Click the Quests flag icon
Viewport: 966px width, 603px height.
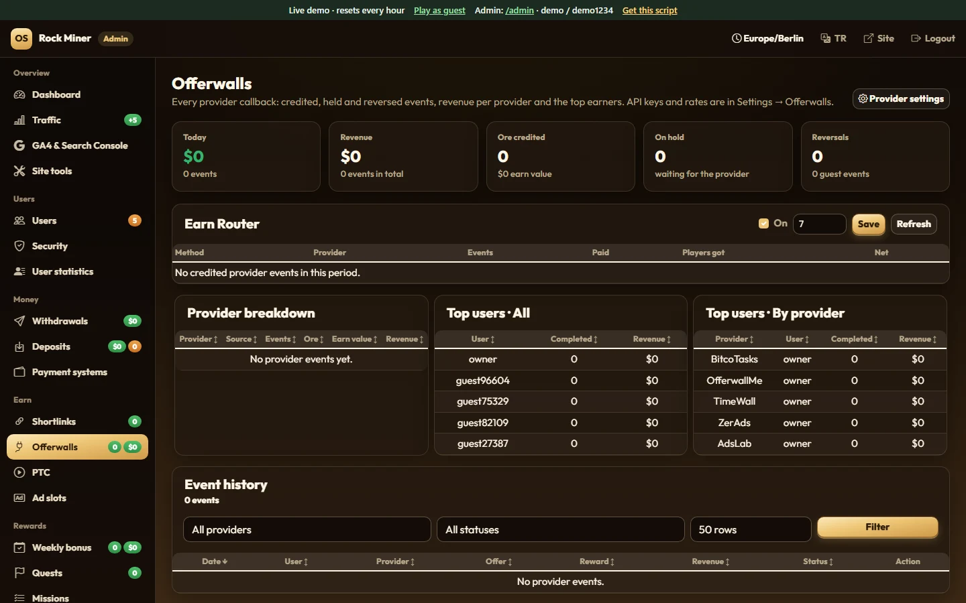(x=19, y=573)
